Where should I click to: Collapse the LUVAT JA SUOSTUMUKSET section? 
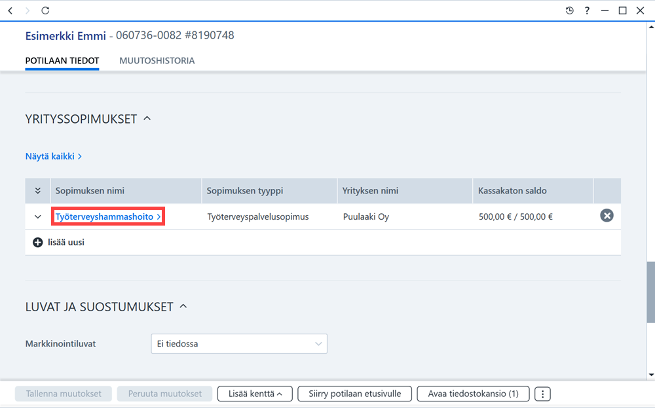183,306
